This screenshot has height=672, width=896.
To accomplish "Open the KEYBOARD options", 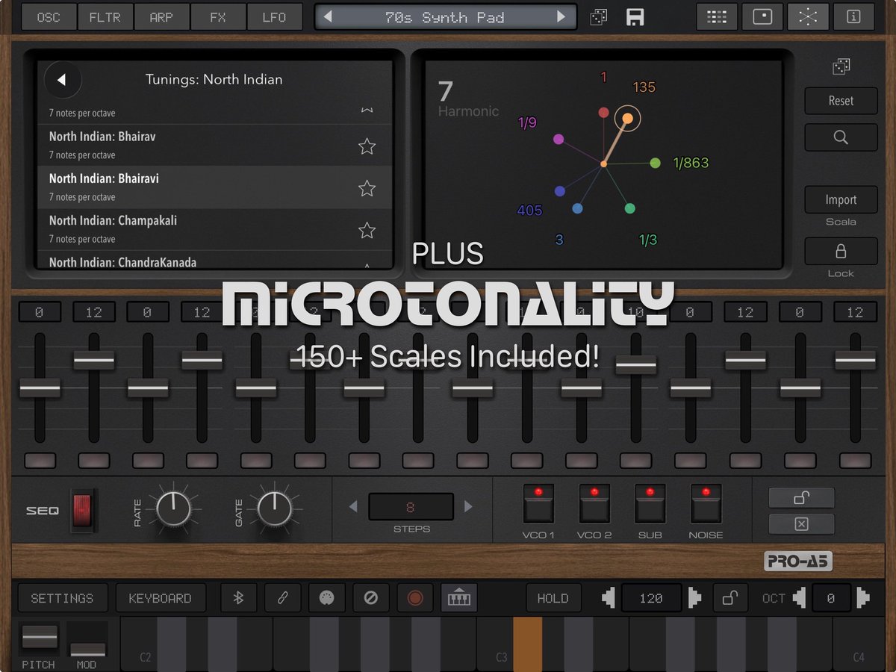I will coord(161,598).
